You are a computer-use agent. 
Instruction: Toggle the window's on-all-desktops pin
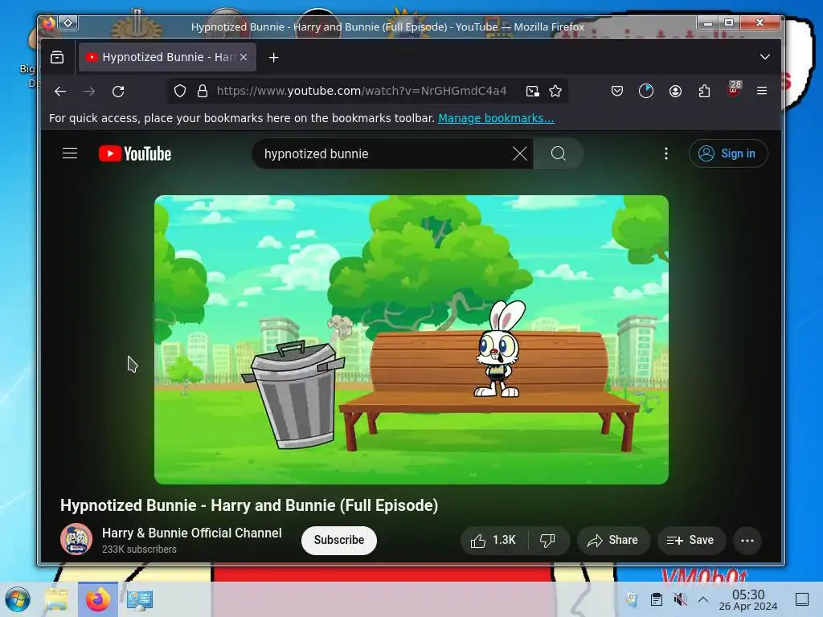[68, 23]
